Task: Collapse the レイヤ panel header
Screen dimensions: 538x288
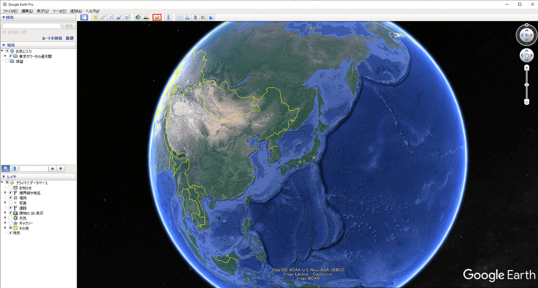Action: click(x=38, y=177)
